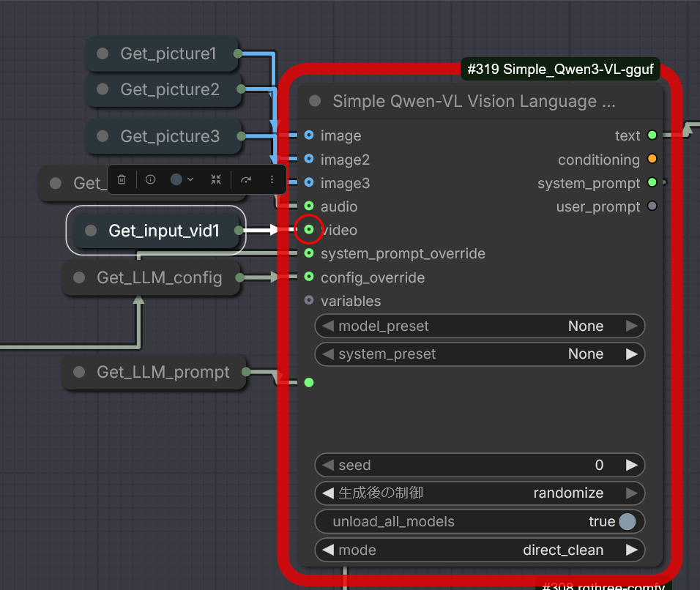This screenshot has height=590, width=700.
Task: Select previous system_preset with left arrow
Action: tap(328, 354)
